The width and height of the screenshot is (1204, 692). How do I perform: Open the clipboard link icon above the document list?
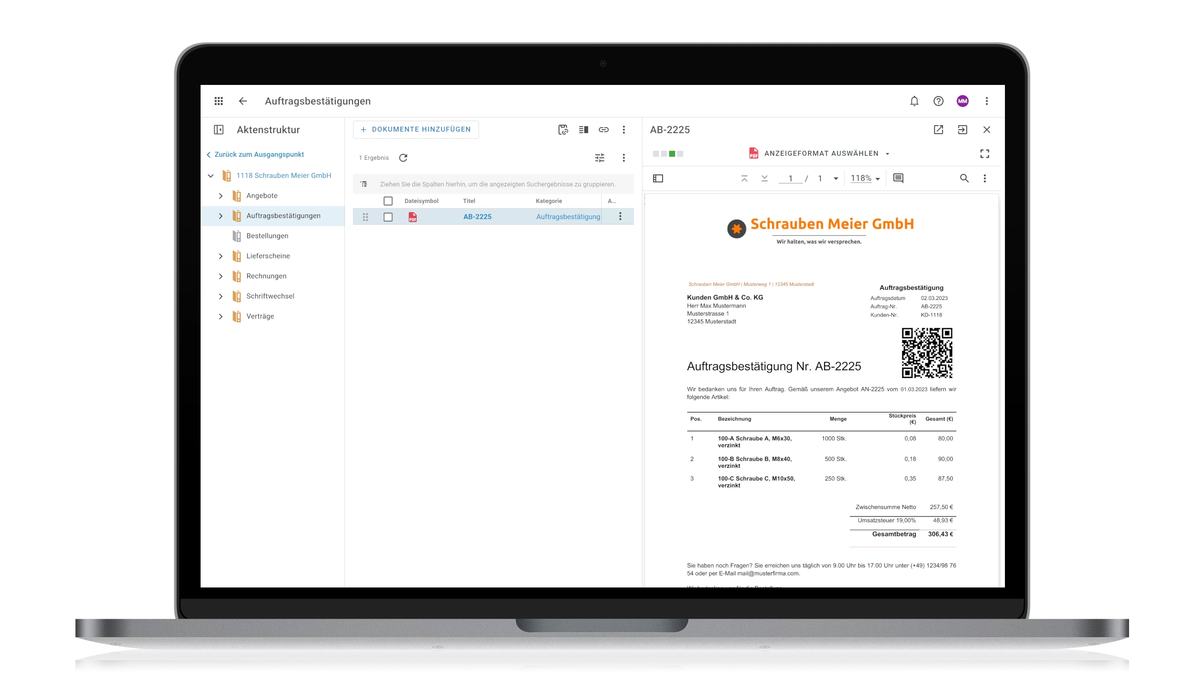coord(563,130)
